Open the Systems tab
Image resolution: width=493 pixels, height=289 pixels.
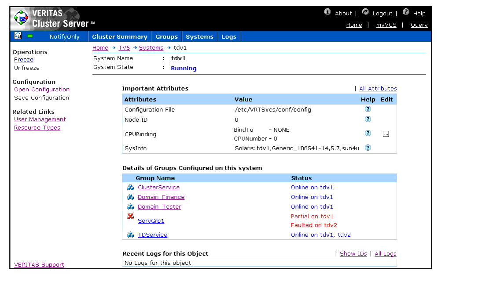click(x=199, y=37)
